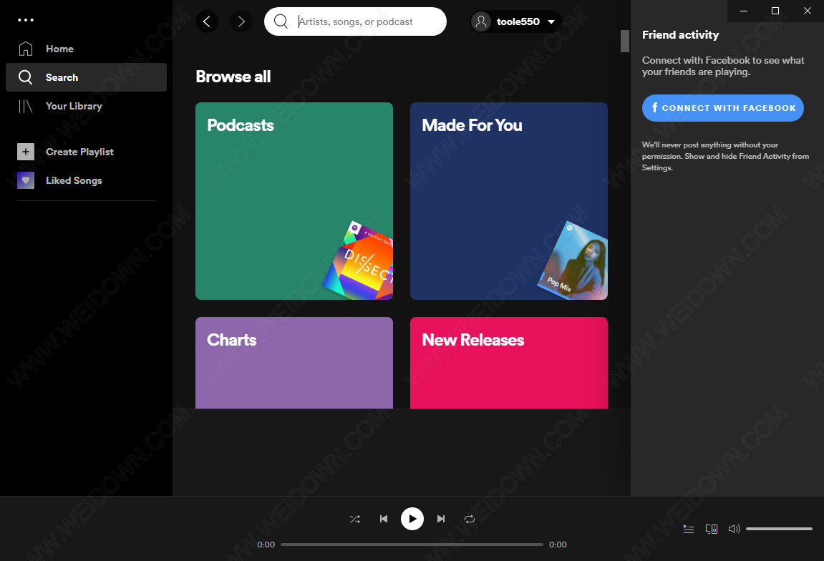Click the user avatar icon
This screenshot has height=561, width=824.
tap(481, 21)
